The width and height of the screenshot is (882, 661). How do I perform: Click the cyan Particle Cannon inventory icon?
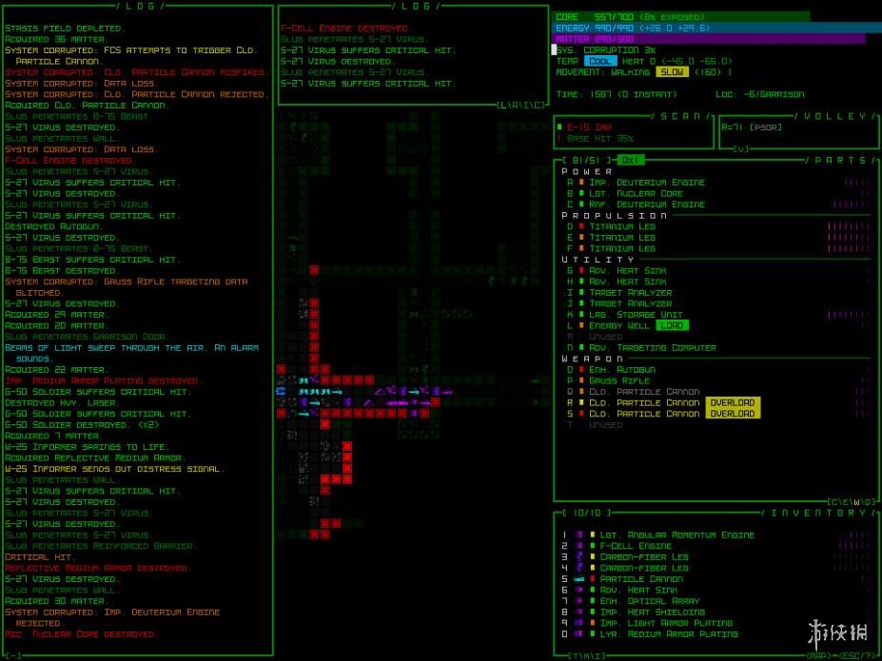click(x=578, y=579)
